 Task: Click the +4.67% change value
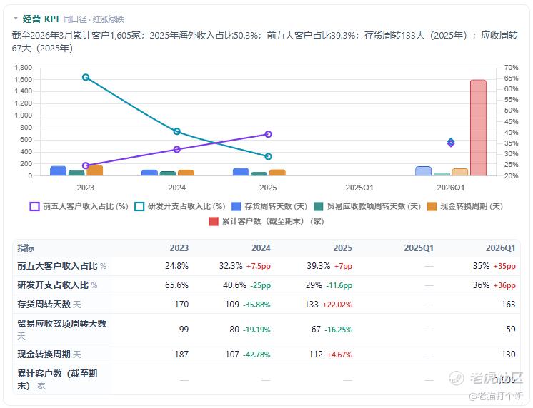click(339, 355)
